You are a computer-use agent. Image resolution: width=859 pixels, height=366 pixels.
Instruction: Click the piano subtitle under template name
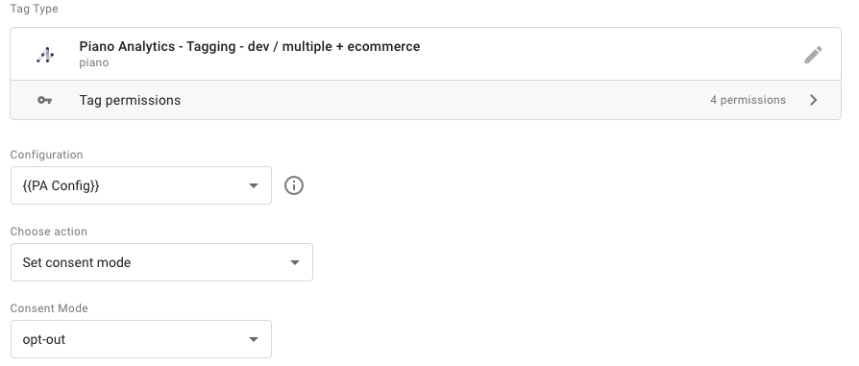[x=93, y=62]
